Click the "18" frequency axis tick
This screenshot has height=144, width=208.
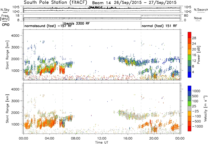pyautogui.click(x=17, y=16)
